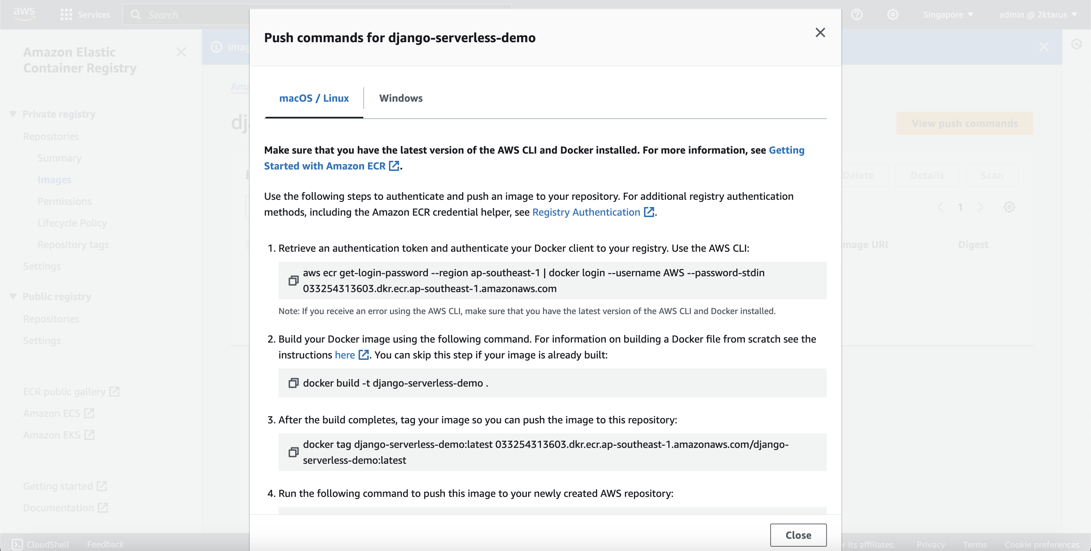The height and width of the screenshot is (551, 1091).
Task: Open the Images sidebar item
Action: point(54,180)
